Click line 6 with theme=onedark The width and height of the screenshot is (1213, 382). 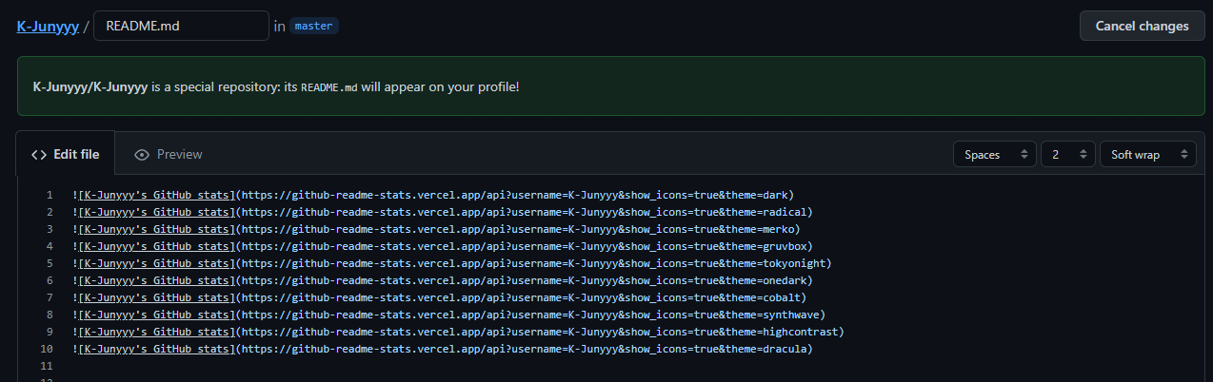click(x=443, y=280)
